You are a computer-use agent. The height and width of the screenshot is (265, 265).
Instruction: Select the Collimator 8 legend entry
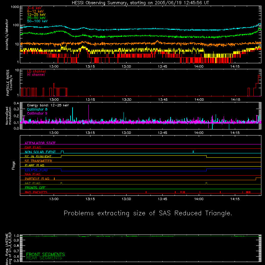(37, 109)
